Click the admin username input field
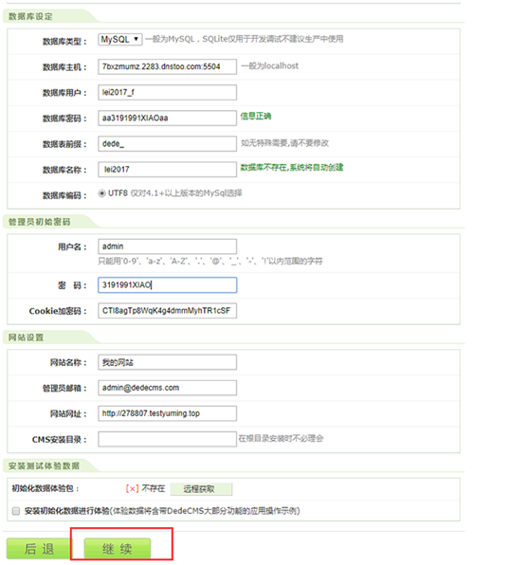Viewport: 529px width, 565px height. coord(167,246)
